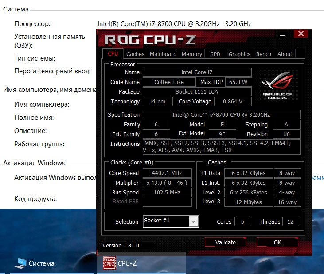
Task: Click the Republic of Gamers logo
Action: point(277,85)
